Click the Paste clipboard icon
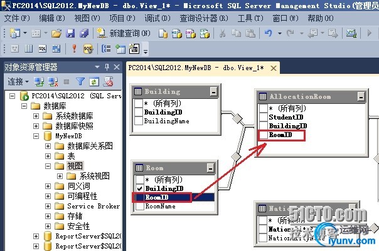Viewport: 379px width, 251px height. point(250,33)
